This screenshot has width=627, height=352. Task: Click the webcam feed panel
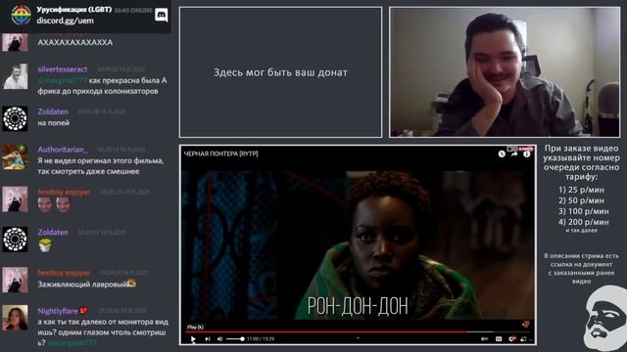tap(505, 72)
